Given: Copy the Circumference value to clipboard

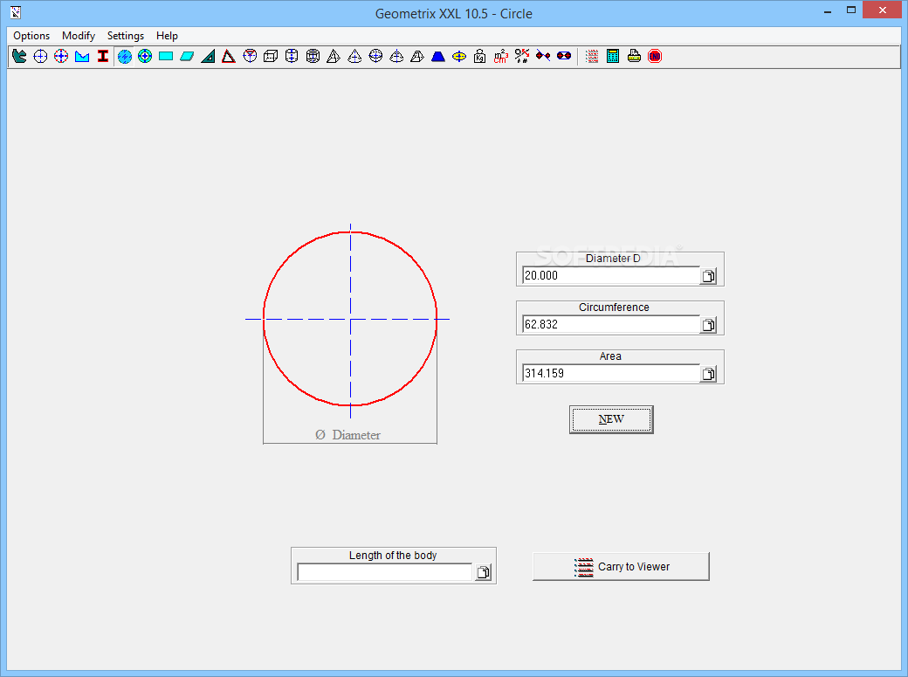Looking at the screenshot, I should tap(709, 325).
